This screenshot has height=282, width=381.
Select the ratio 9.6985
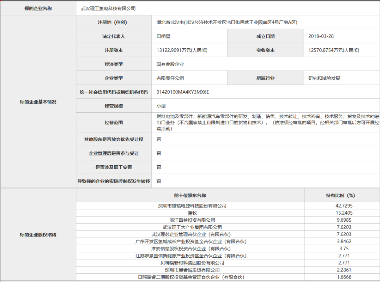(x=344, y=220)
